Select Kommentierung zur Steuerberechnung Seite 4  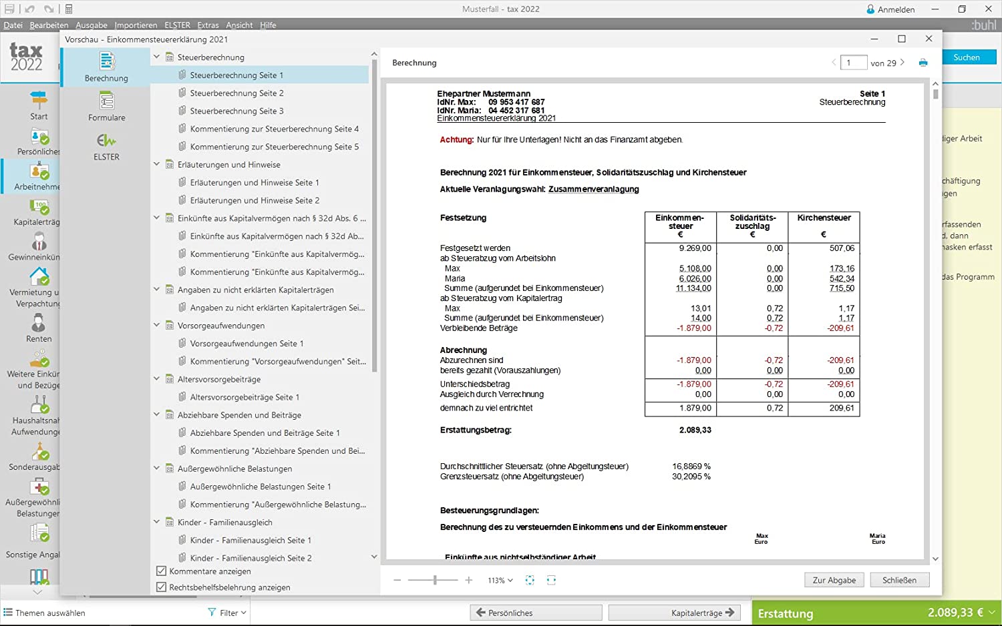click(275, 129)
